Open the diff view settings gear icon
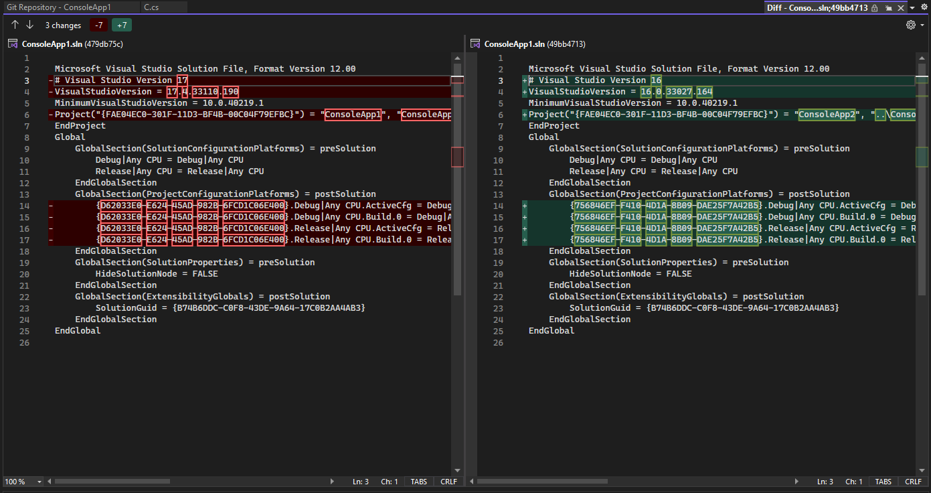Screen dimensions: 931x493 911,24
